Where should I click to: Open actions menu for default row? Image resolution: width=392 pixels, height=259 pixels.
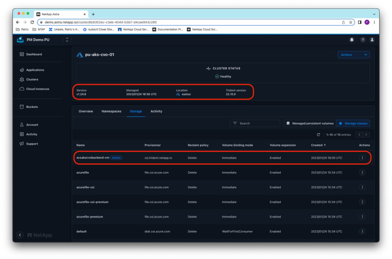(362, 231)
